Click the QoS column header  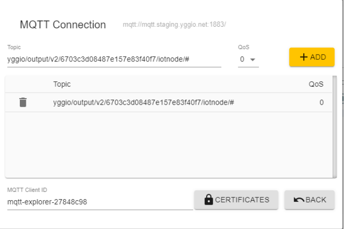[316, 84]
